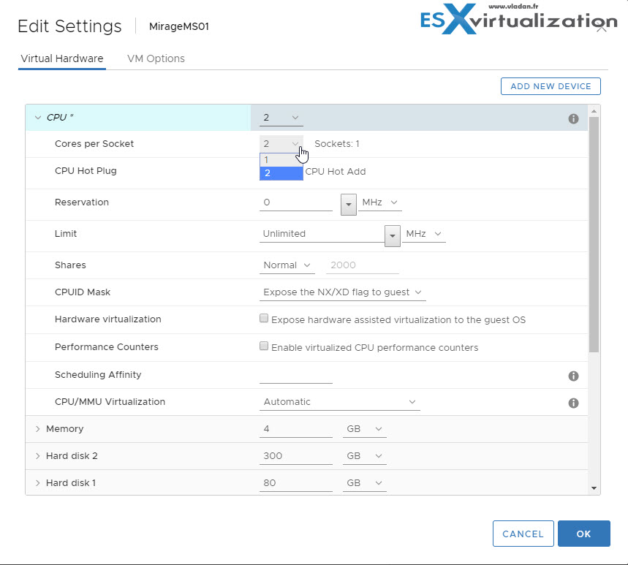This screenshot has height=565, width=628.
Task: Open the CPU row info icon
Action: 573,118
